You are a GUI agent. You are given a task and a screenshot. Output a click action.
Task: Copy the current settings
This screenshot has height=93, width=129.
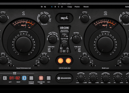(70, 7)
